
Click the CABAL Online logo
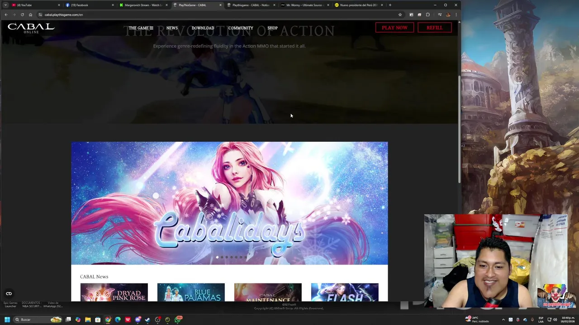(x=31, y=28)
